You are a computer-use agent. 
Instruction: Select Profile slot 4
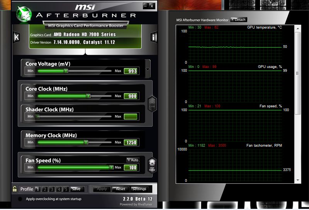pyautogui.click(x=59, y=189)
